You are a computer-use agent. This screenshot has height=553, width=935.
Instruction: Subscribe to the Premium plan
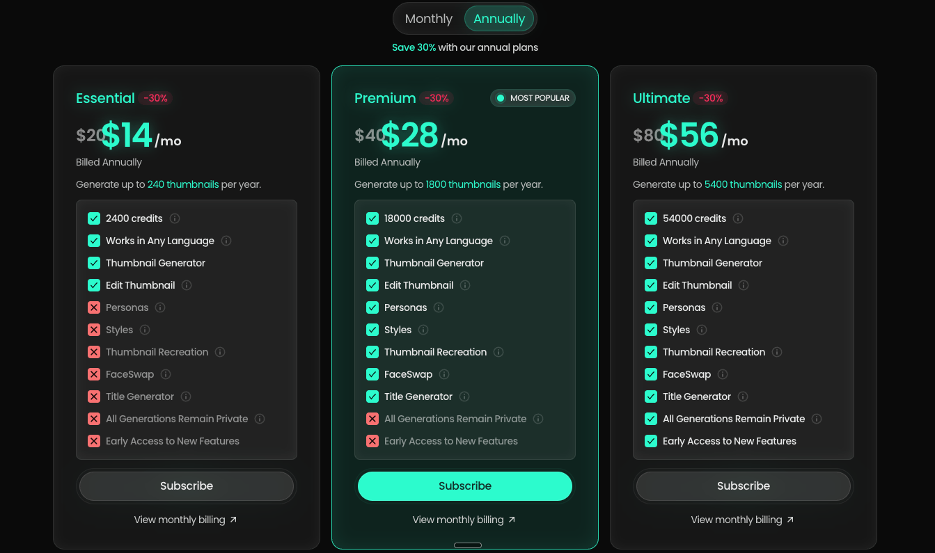[x=464, y=486]
